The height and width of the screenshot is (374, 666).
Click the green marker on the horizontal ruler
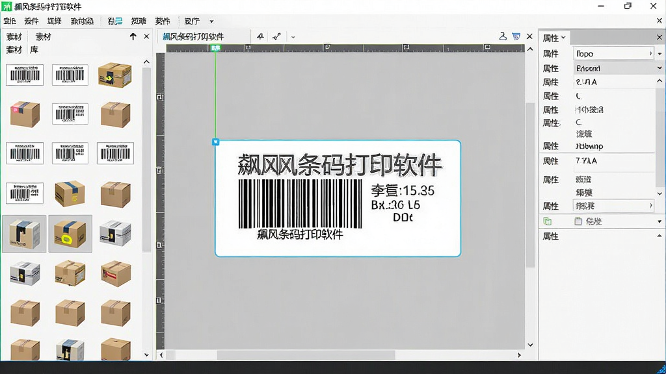point(215,48)
